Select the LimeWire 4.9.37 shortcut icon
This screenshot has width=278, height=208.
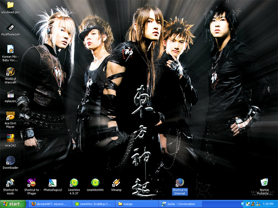click(74, 183)
